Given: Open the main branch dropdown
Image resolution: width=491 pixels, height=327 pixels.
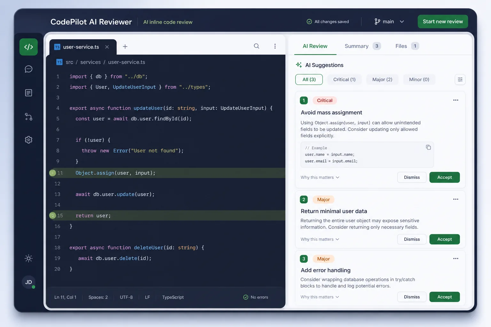Looking at the screenshot, I should coord(389,21).
